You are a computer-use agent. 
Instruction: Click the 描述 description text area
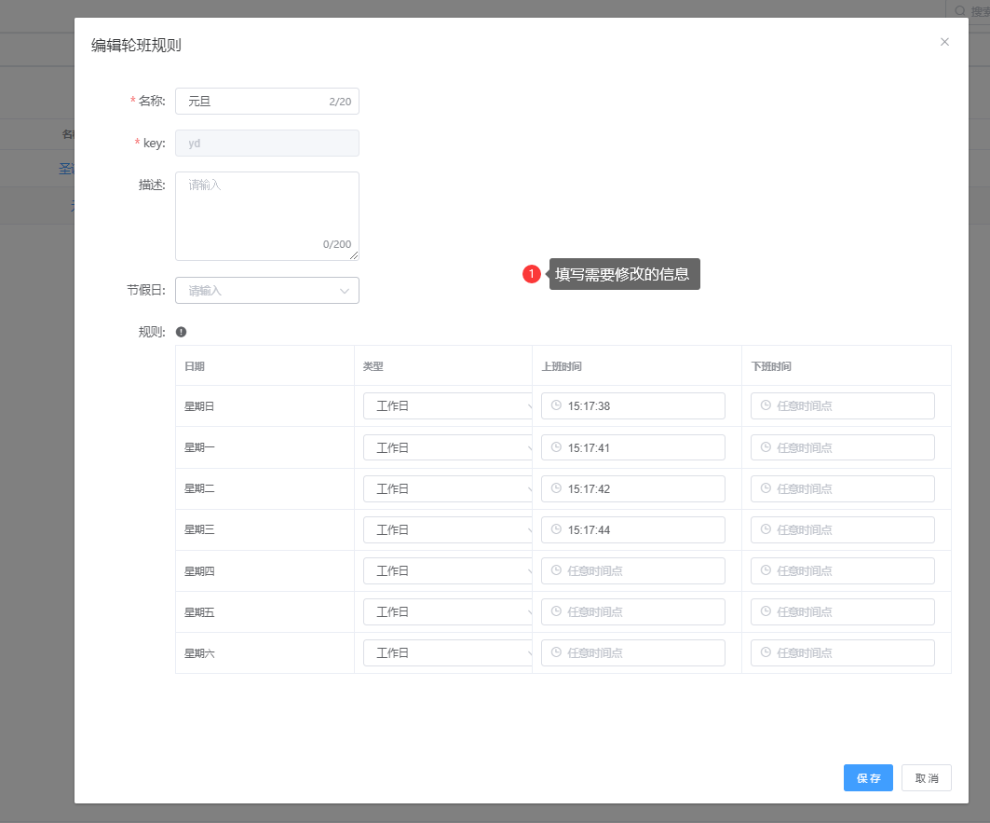pyautogui.click(x=266, y=215)
